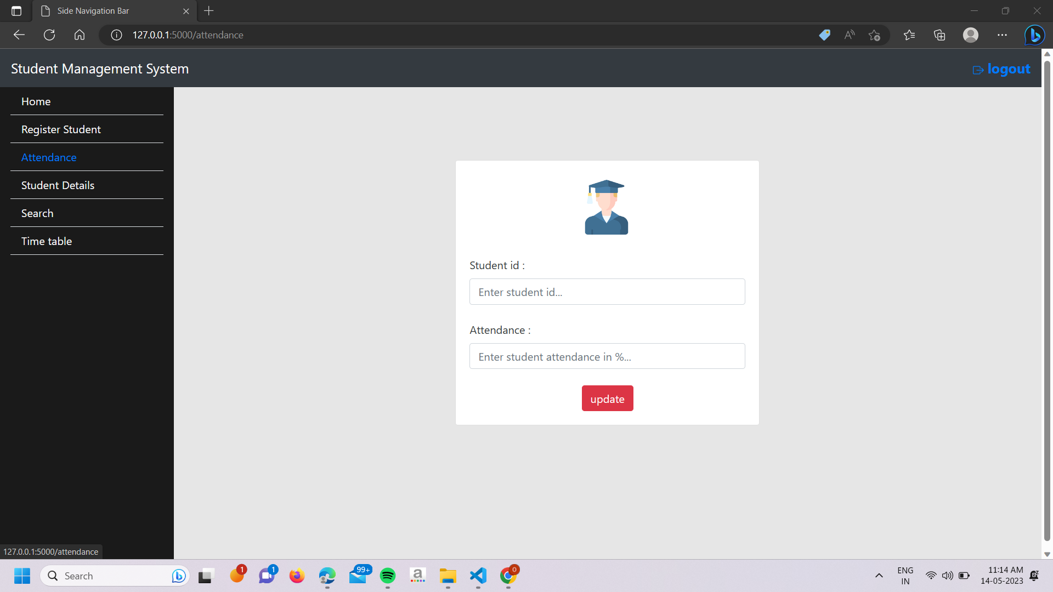Image resolution: width=1053 pixels, height=592 pixels.
Task: Launch Spotify from the taskbar
Action: [388, 576]
